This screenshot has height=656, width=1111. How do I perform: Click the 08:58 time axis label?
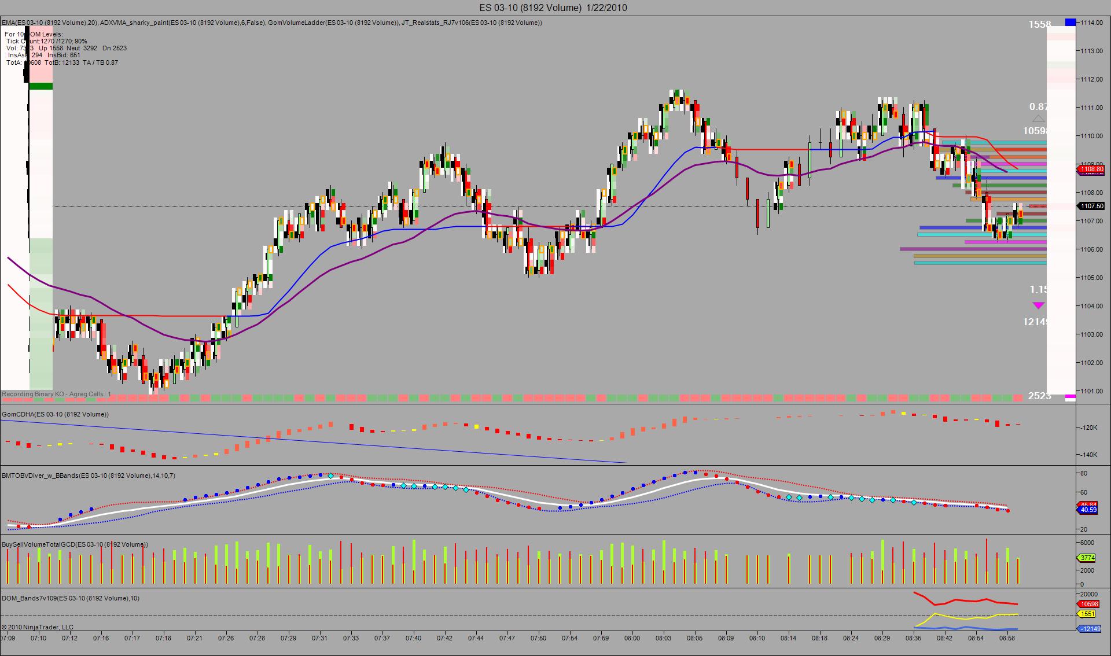tap(1007, 638)
